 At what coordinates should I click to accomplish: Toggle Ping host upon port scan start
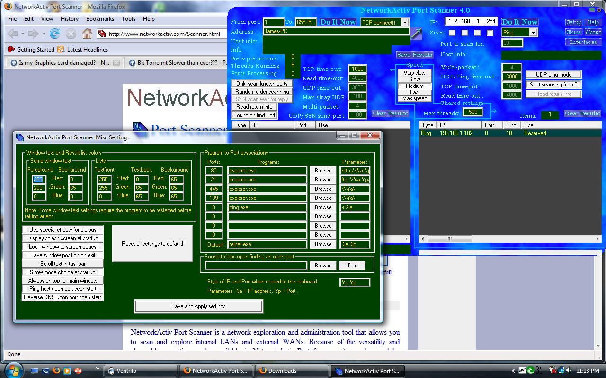62,289
